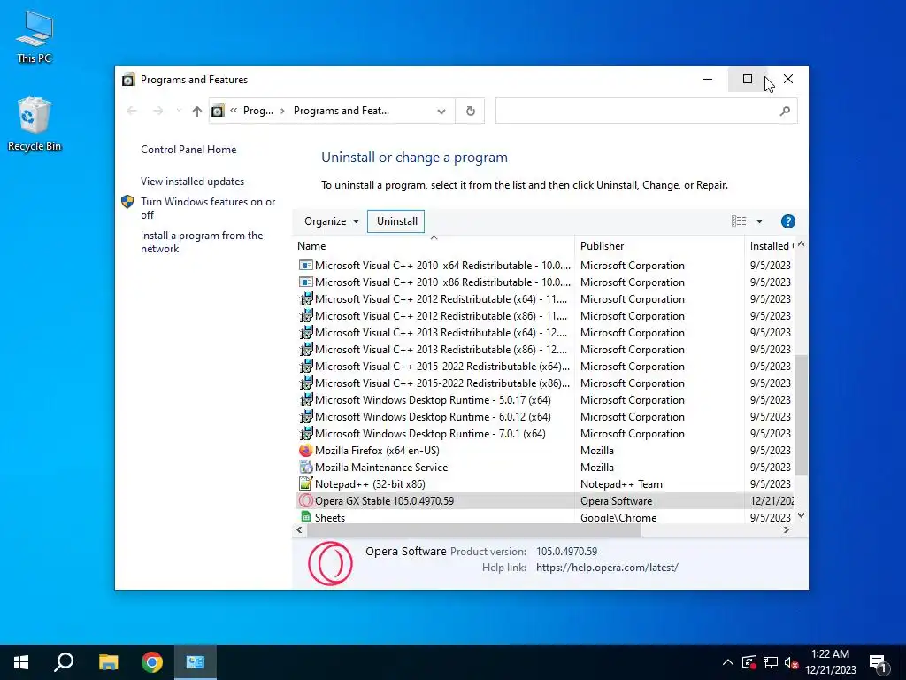Click the Programs and Features title bar icon
This screenshot has height=680, width=906.
pyautogui.click(x=128, y=80)
